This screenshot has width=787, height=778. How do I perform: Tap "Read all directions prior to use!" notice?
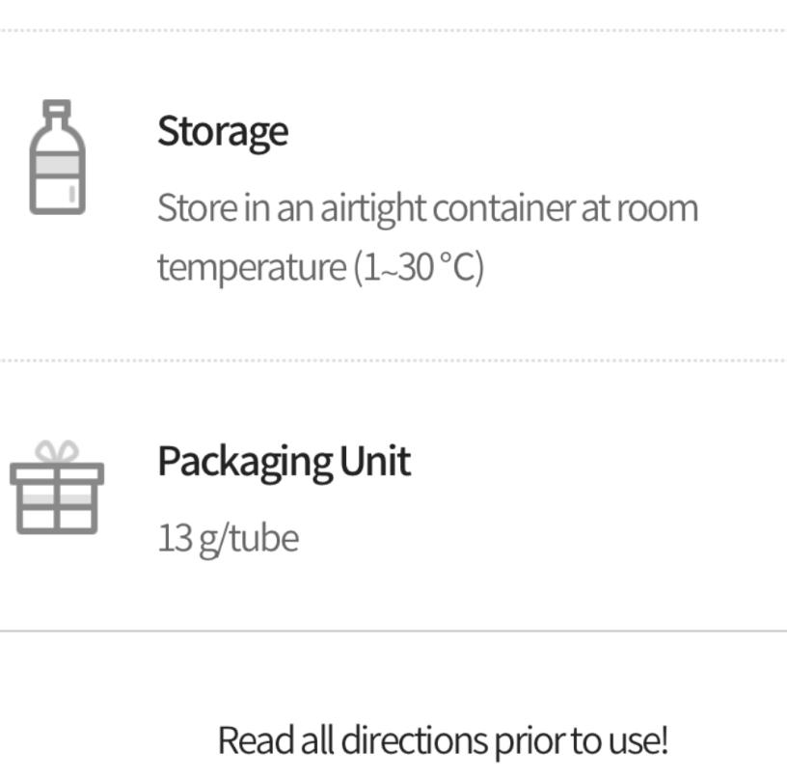tap(443, 740)
